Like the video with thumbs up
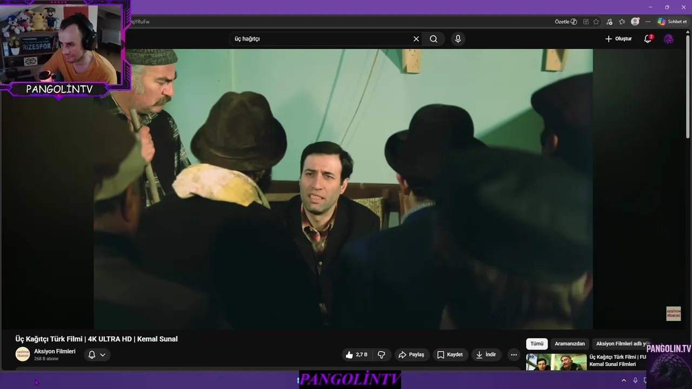692x389 pixels. (x=357, y=355)
